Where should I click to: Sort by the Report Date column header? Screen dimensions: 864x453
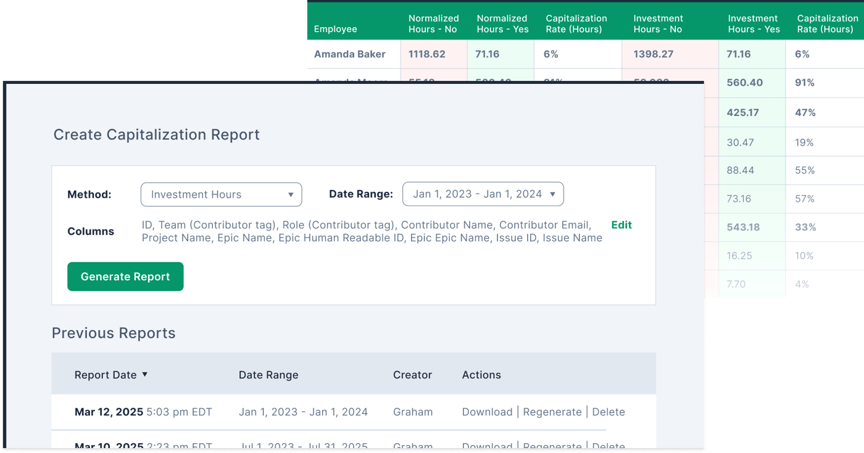106,375
